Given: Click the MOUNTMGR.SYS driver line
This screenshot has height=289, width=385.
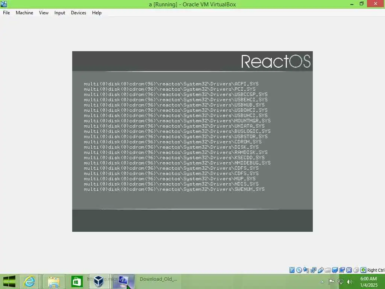Looking at the screenshot, I should point(177,121).
